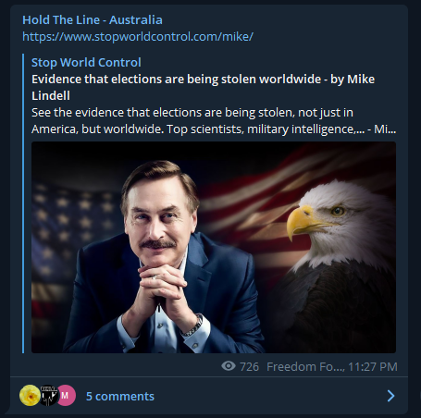Open the black-and-white logo commenter avatar
The width and height of the screenshot is (421, 418).
click(48, 395)
